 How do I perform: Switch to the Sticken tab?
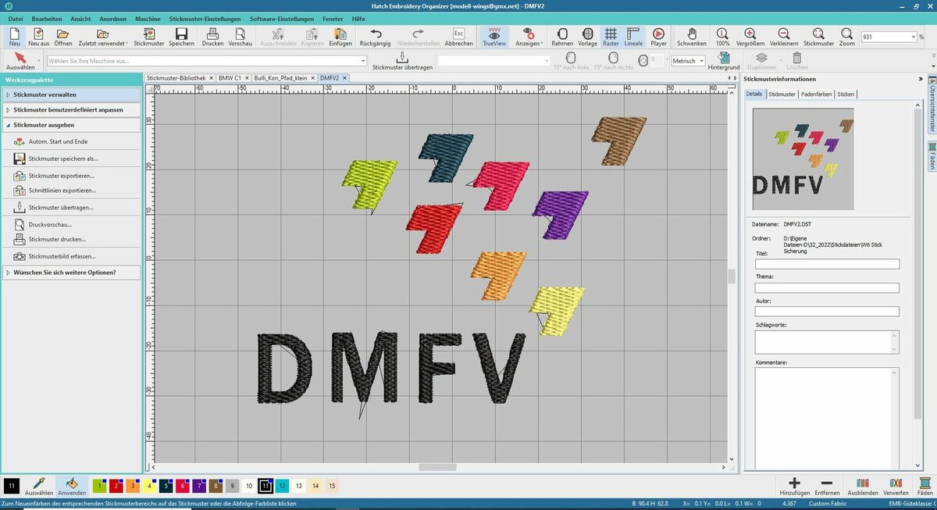point(846,94)
